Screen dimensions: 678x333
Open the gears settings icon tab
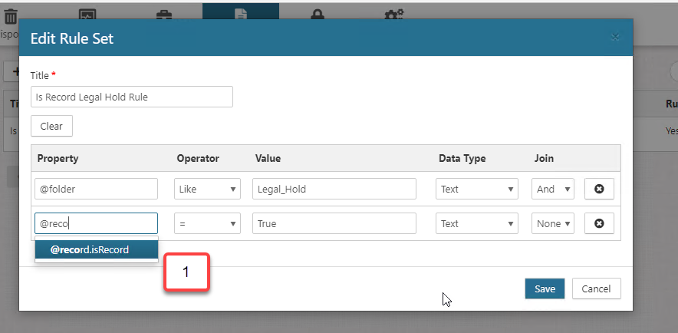[x=394, y=15]
